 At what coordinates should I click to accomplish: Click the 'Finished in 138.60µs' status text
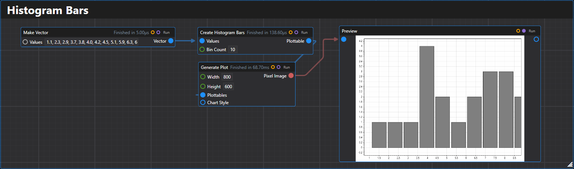pos(267,33)
